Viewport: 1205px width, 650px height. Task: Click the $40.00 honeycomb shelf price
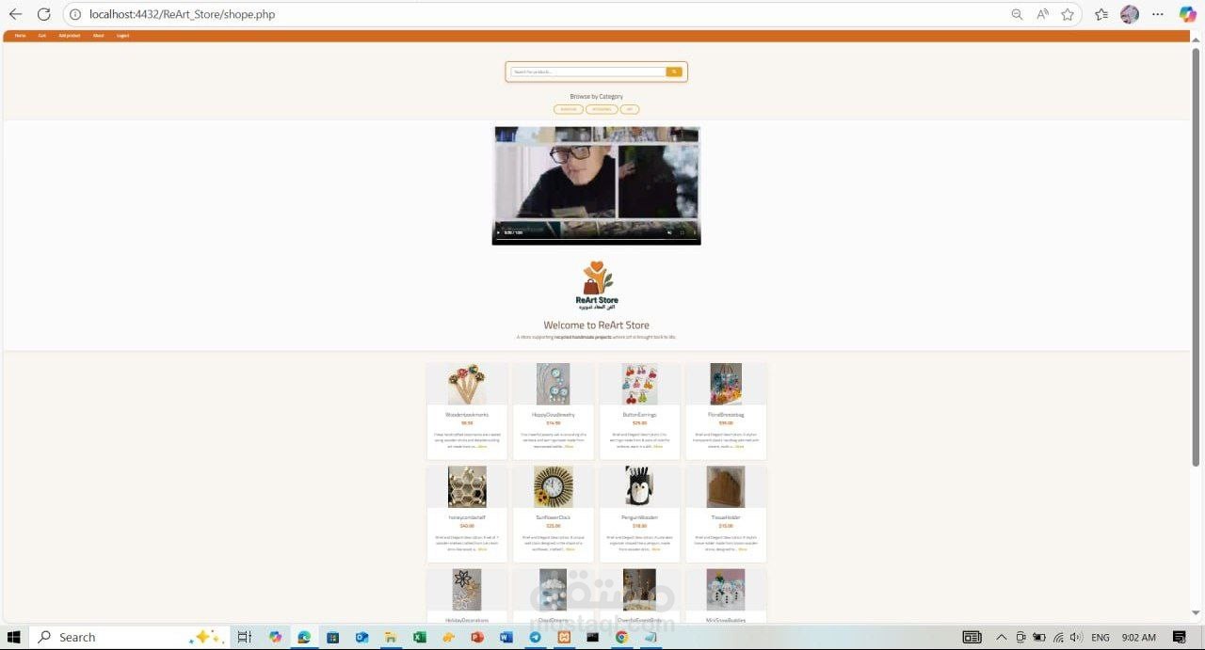point(467,526)
